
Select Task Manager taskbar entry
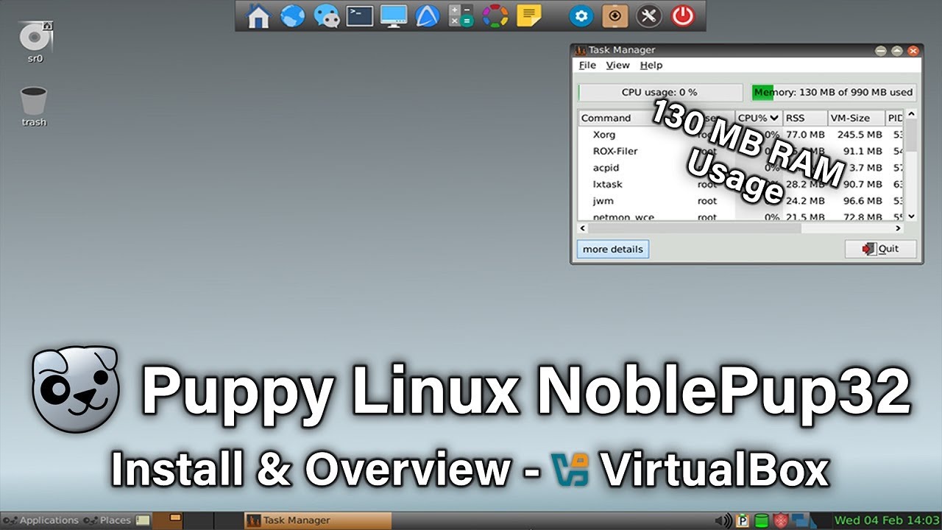coord(318,520)
